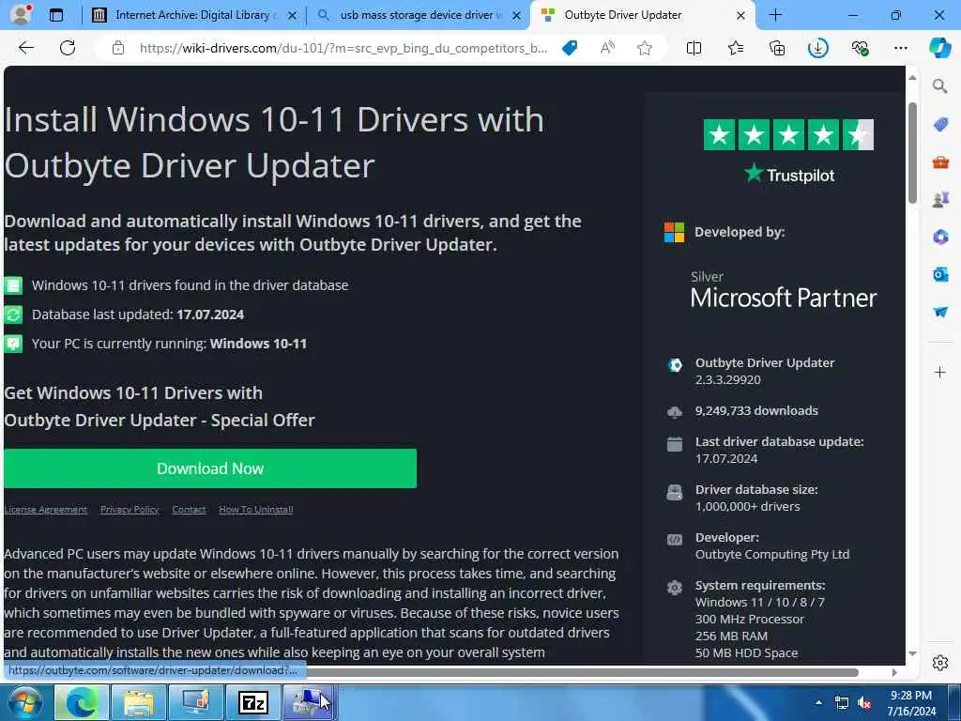Click the network tray icon
961x721 pixels.
coord(842,702)
